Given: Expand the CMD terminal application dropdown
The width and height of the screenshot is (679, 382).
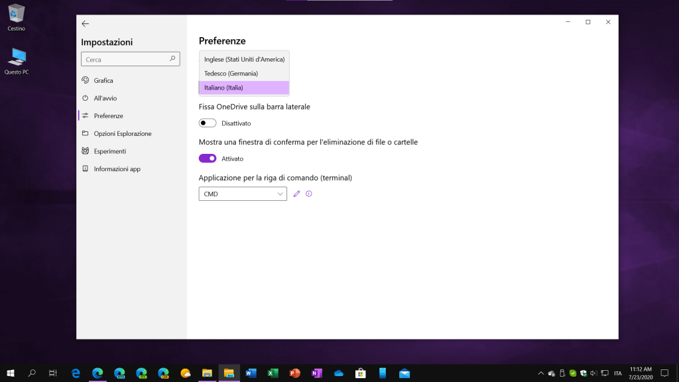Looking at the screenshot, I should tap(243, 194).
